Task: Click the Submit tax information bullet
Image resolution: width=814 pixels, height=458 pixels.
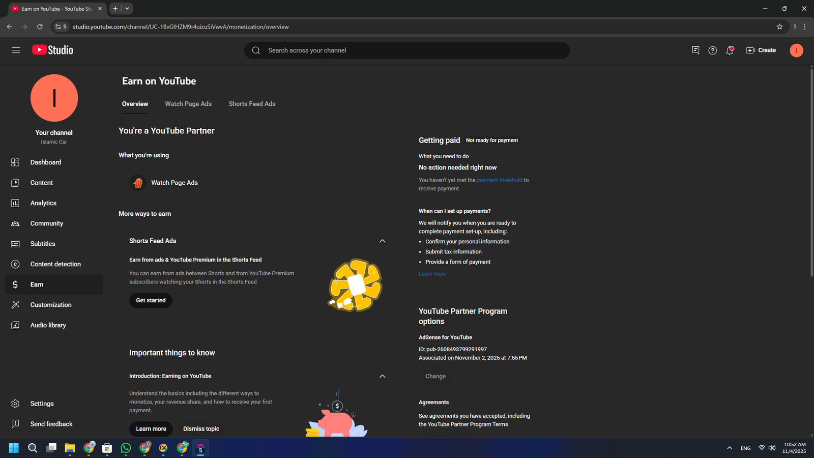Action: (x=453, y=252)
